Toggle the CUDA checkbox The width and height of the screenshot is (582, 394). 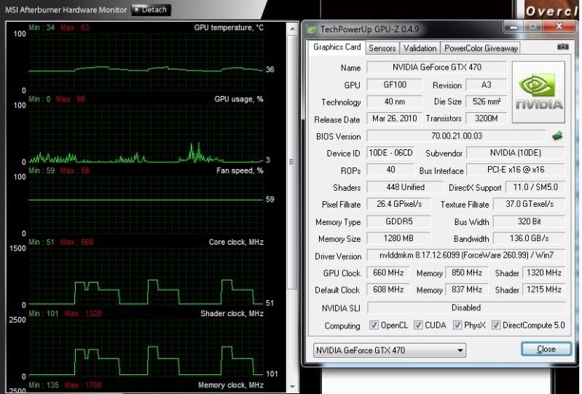point(418,326)
